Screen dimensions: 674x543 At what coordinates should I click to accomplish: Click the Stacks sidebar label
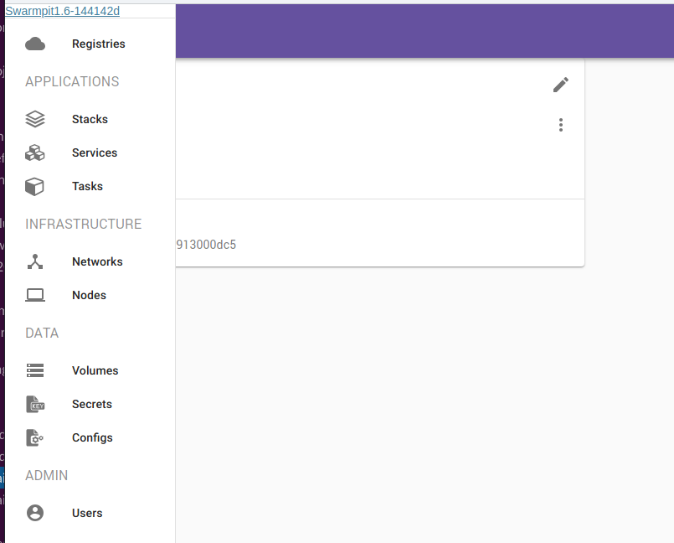90,119
